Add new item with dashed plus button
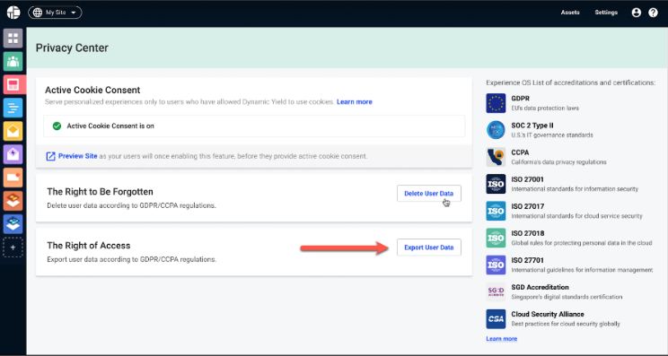The image size is (668, 356). pos(13,247)
